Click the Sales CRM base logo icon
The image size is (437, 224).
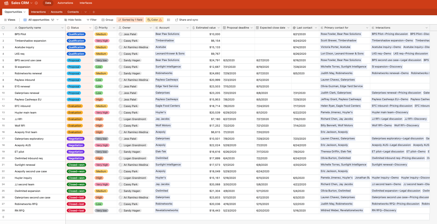tap(6, 3)
